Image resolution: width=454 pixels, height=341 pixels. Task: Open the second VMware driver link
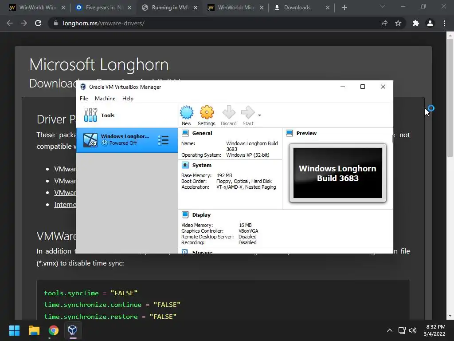pyautogui.click(x=65, y=181)
